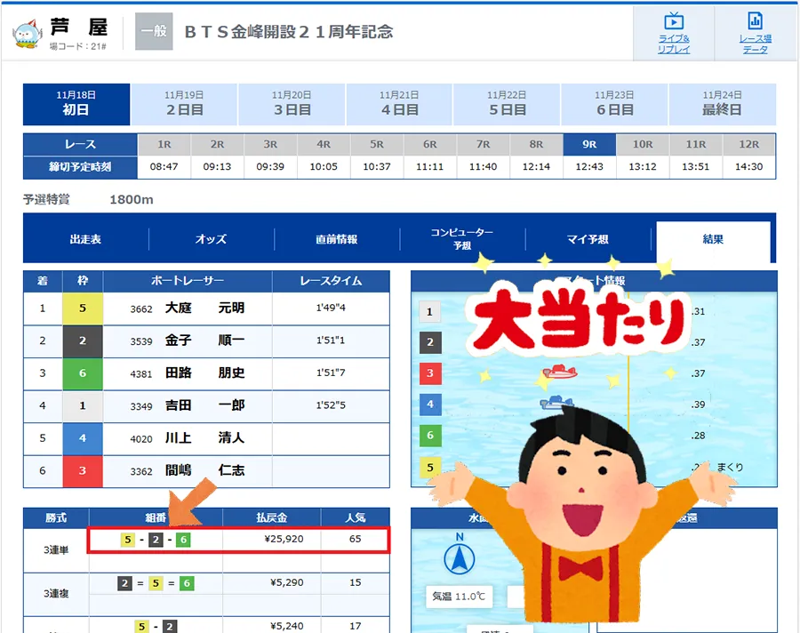800x633 pixels.
Task: Open the マイ予想 tab
Action: coord(587,239)
